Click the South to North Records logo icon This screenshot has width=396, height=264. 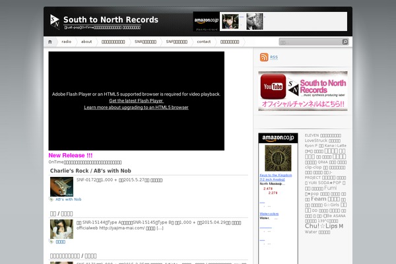[55, 22]
